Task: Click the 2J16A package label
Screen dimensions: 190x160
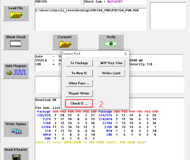Action: coord(107,123)
